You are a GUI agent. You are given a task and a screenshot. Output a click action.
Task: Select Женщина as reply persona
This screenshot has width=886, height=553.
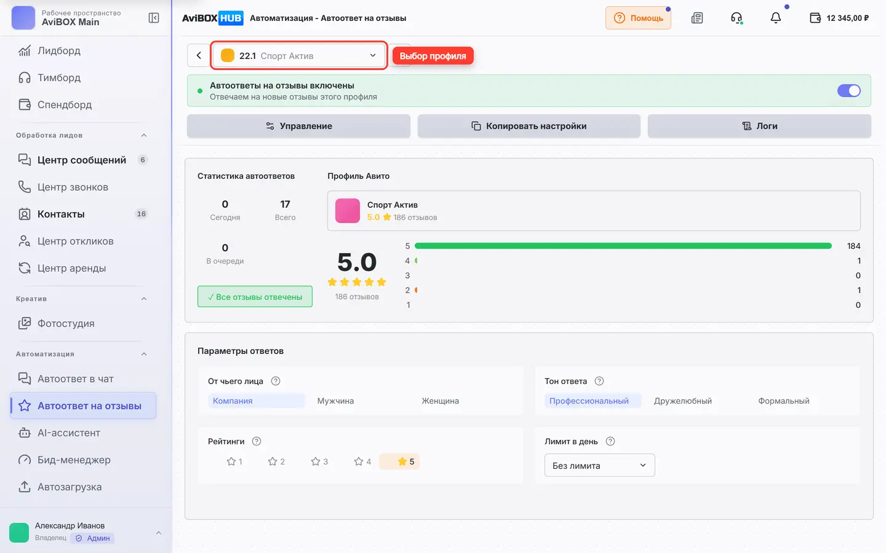(x=441, y=401)
